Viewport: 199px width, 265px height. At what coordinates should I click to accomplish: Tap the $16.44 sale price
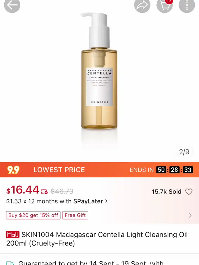23,190
